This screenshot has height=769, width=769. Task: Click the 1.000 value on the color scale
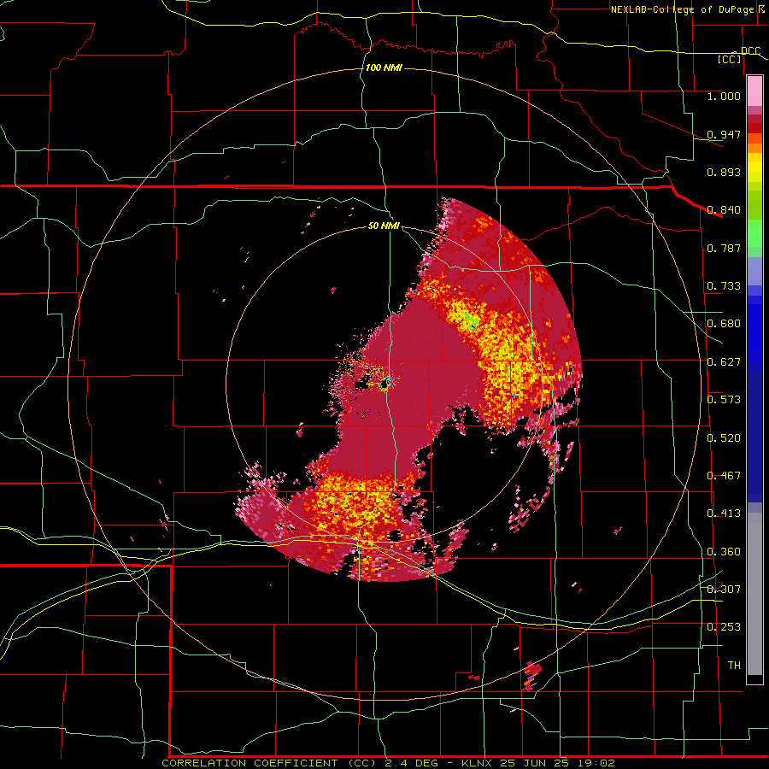724,96
